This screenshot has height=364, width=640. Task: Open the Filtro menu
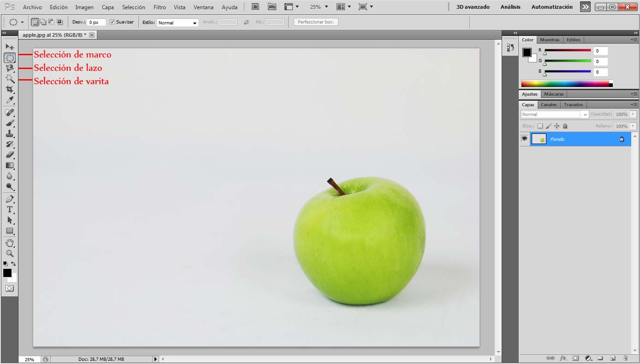160,7
